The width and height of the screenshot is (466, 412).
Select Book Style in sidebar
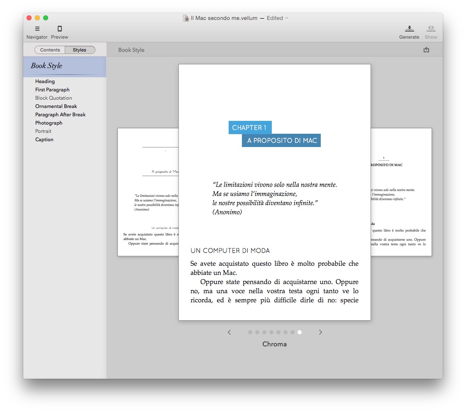click(65, 66)
